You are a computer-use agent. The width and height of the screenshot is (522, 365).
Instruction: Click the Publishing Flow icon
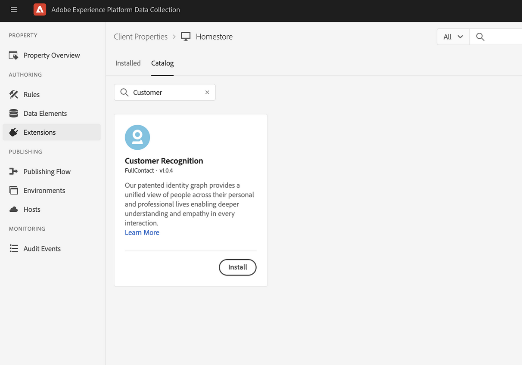[13, 171]
